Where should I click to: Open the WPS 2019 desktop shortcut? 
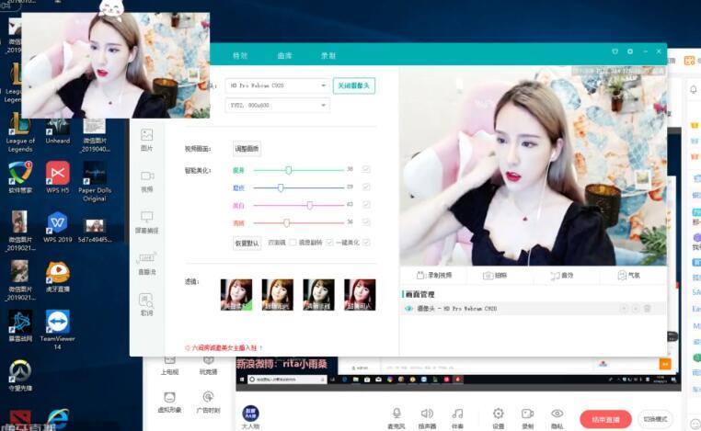(58, 227)
